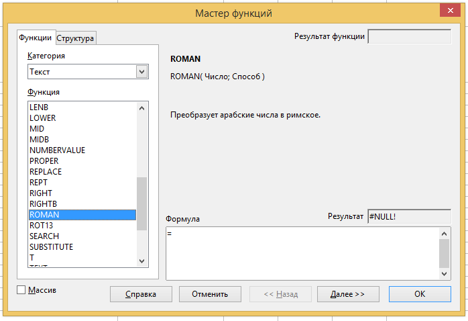The width and height of the screenshot is (468, 321).
Task: Switch to the Структура tab
Action: click(x=75, y=38)
